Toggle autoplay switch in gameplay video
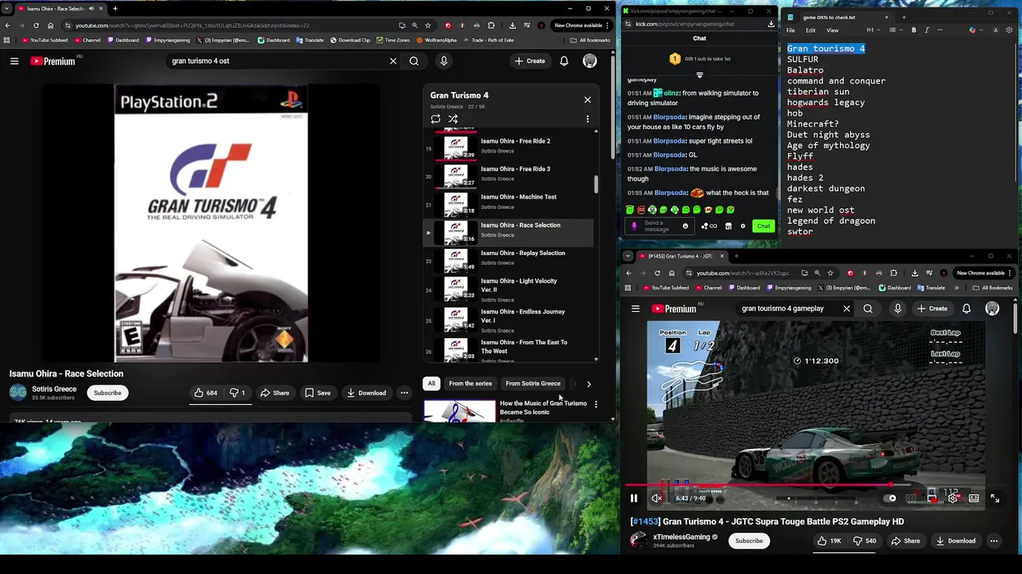 (891, 498)
